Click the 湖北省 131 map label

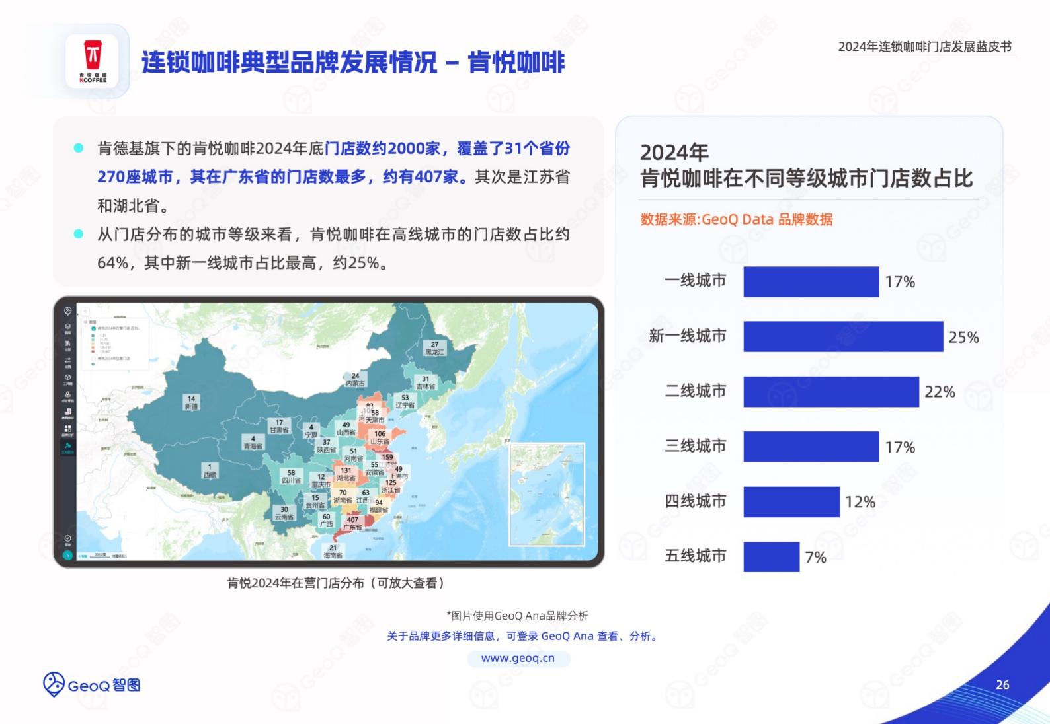point(346,474)
